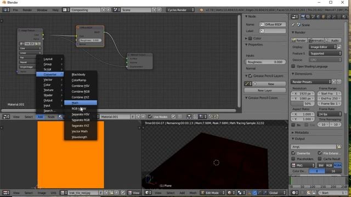Click the grease pencil brush icon
Image resolution: width=351 pixels, height=197 pixels.
[x=247, y=84]
